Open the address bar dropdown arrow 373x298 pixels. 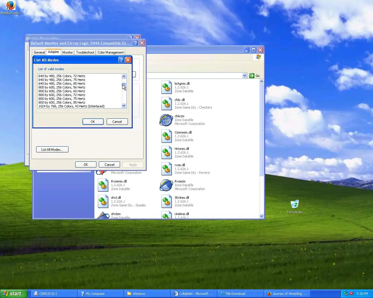coord(244,76)
